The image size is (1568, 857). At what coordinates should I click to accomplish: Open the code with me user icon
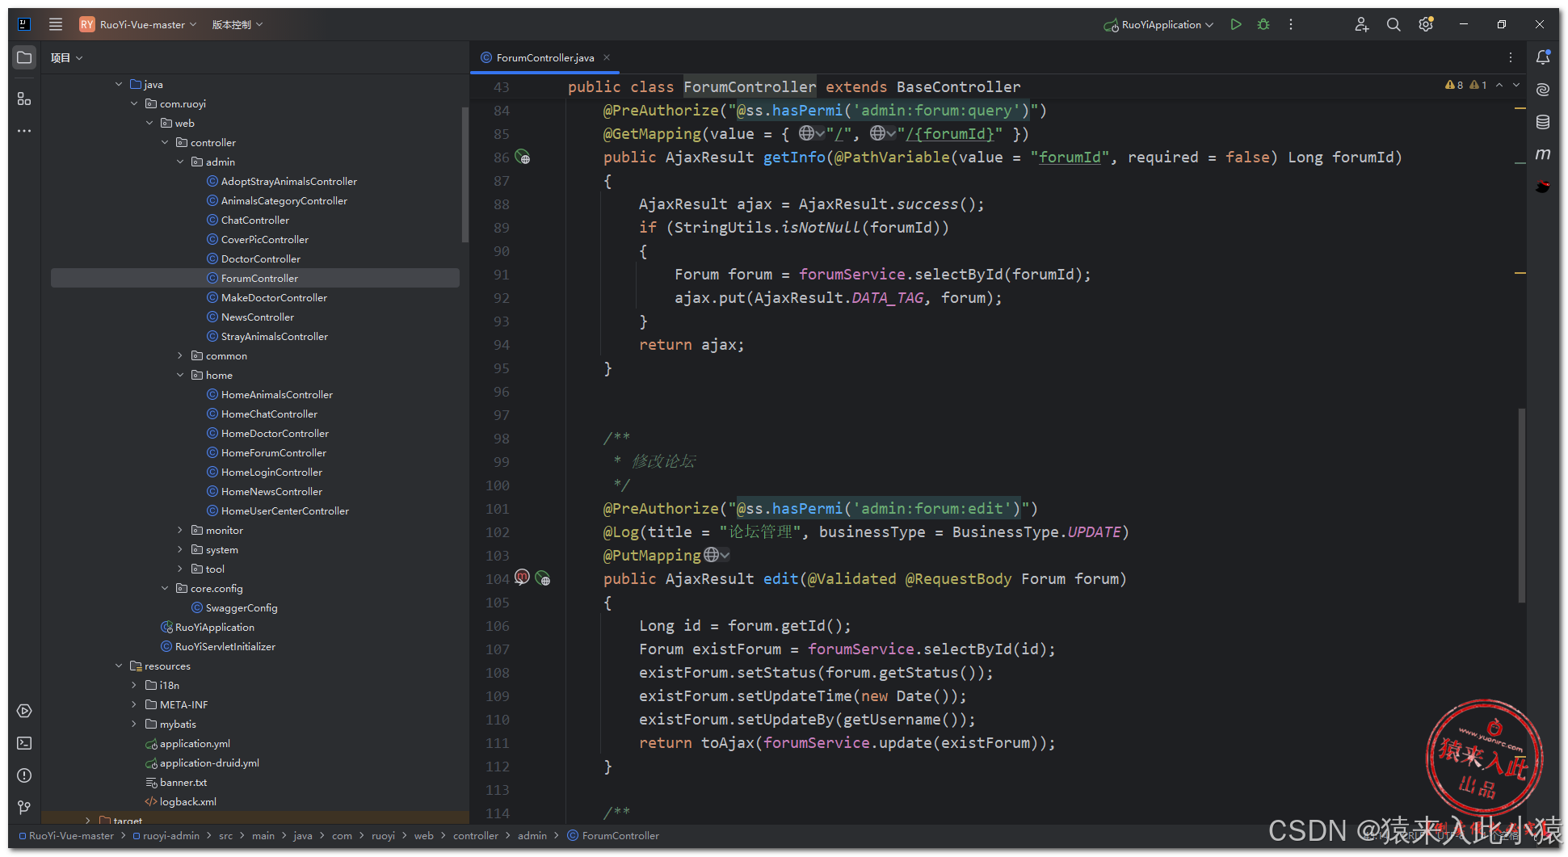coord(1361,24)
